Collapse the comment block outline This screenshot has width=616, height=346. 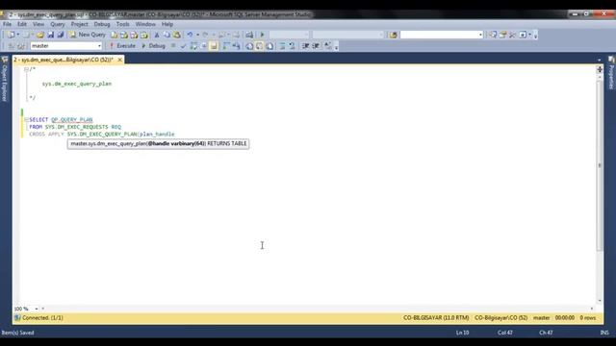(x=26, y=69)
